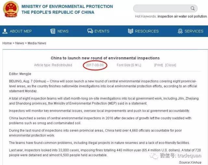Screen dimensions: 208x165
Task: Go to Home in breadcrumb
Action: [x=7, y=43]
